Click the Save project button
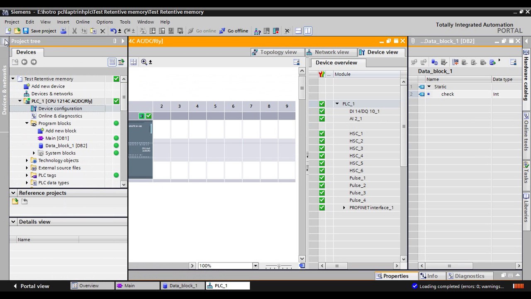Image resolution: width=531 pixels, height=299 pixels. (39, 31)
